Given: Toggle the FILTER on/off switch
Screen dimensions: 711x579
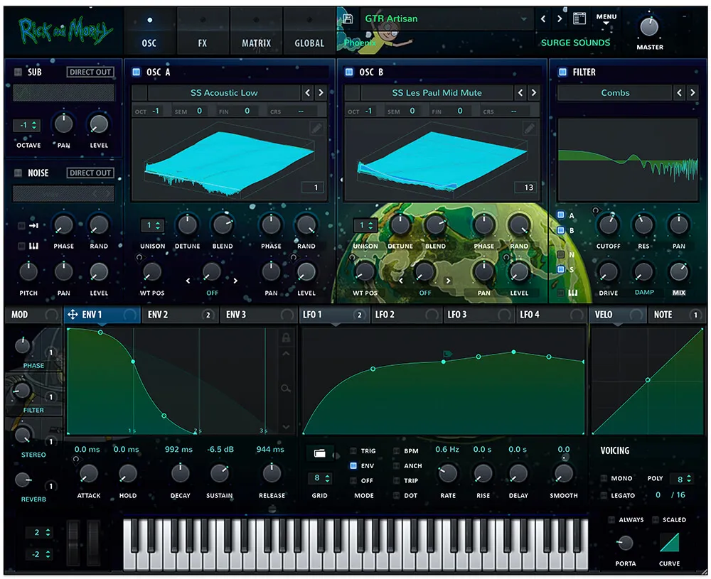Looking at the screenshot, I should [x=562, y=72].
